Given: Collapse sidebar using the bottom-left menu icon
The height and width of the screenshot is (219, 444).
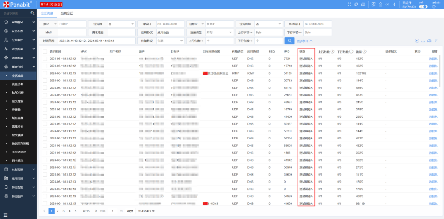Looking at the screenshot, I should point(5,215).
